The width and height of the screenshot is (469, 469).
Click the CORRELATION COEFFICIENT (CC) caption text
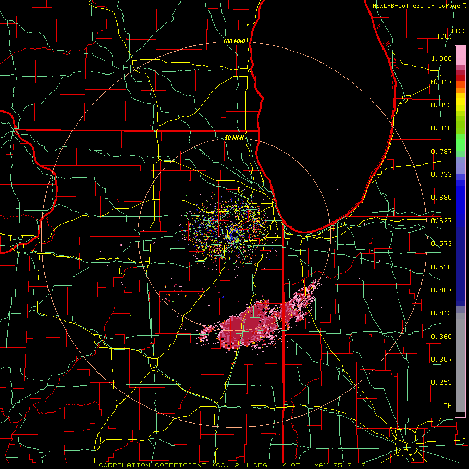[164, 465]
